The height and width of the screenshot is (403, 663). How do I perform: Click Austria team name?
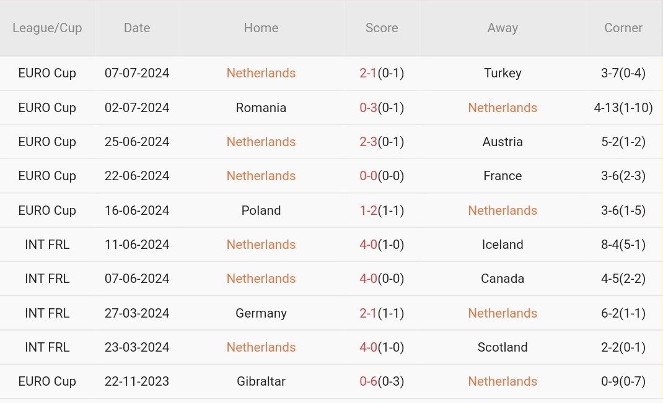pos(503,142)
